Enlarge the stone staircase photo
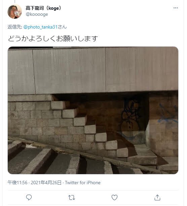This screenshot has width=187, height=206. coord(93,110)
